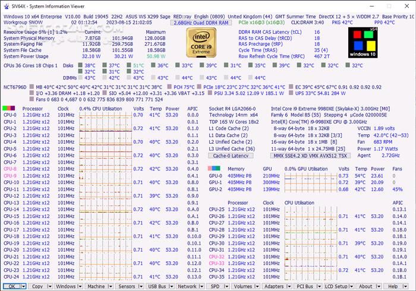Click the highlighted CPU-8 label
The width and height of the screenshot is (416, 291).
(10, 169)
